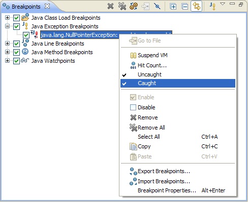The height and width of the screenshot is (202, 248).
Task: Open Breakpoint Properties... from menu
Action: click(178, 190)
